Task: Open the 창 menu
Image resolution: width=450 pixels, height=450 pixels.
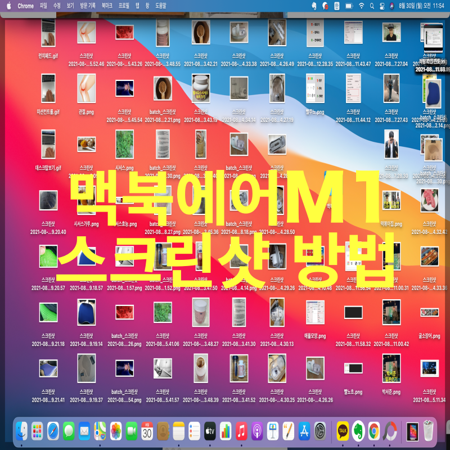Action: coord(147,6)
